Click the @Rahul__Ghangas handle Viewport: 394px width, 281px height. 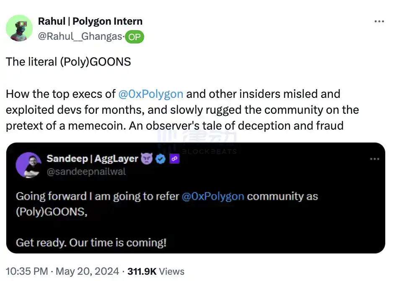(x=80, y=37)
